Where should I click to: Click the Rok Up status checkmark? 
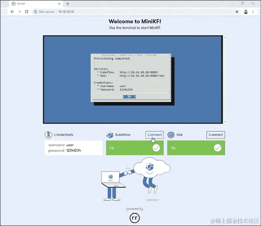(218, 148)
